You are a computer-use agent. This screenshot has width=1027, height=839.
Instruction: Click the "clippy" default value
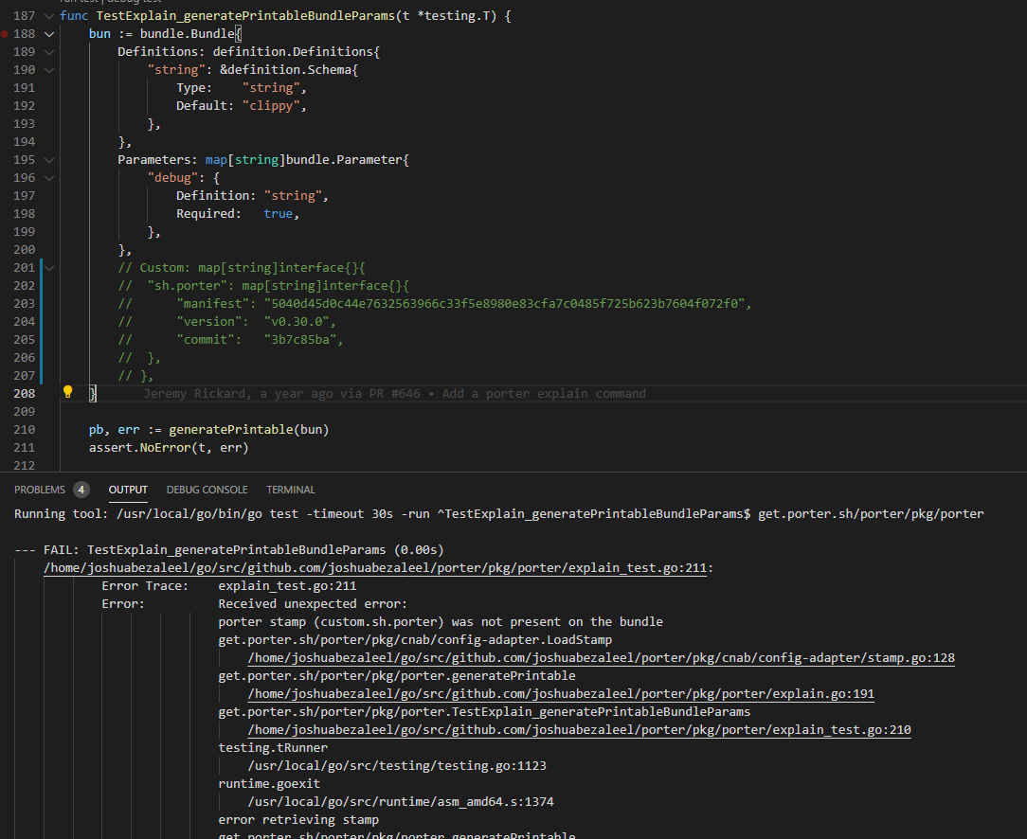click(271, 105)
